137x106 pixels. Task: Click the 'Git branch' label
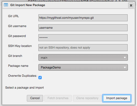[15, 56]
